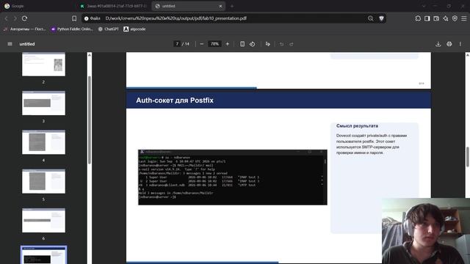This screenshot has width=470, height=264.
Task: Select page 6 thumbnail
Action: tap(43, 221)
